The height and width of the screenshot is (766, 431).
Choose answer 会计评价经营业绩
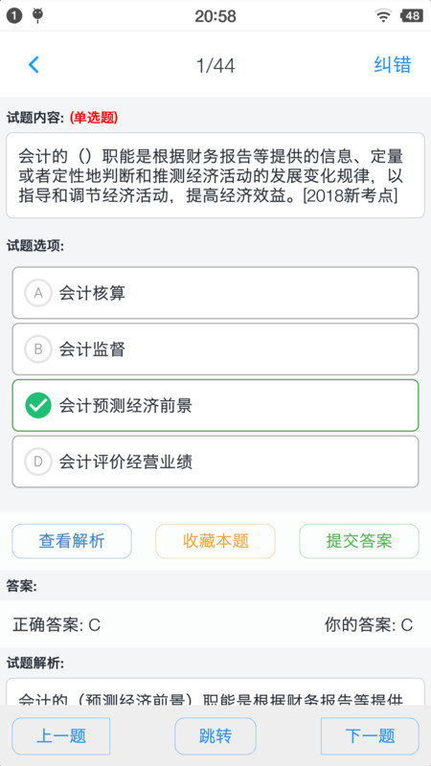click(215, 462)
